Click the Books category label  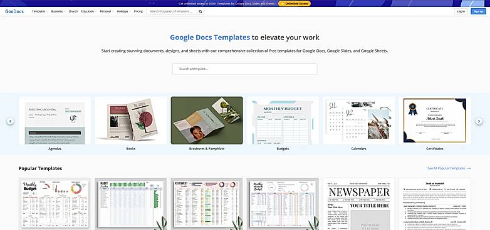(x=130, y=149)
